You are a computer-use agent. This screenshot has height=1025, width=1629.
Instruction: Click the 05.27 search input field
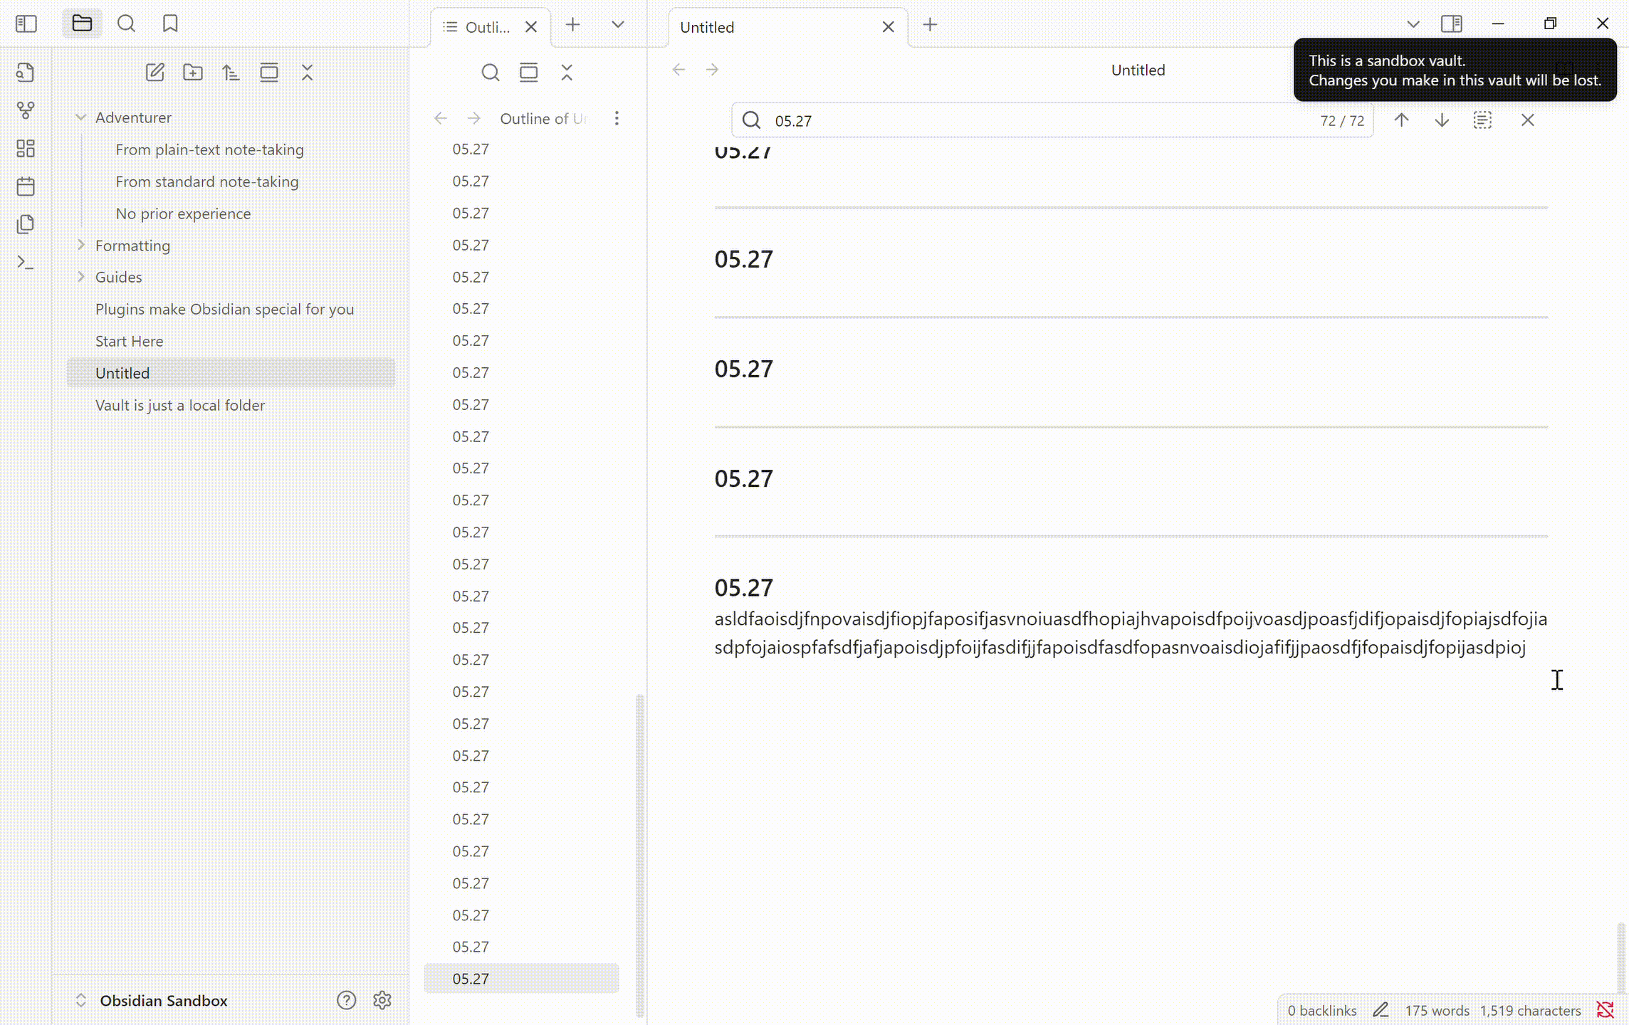[1032, 120]
